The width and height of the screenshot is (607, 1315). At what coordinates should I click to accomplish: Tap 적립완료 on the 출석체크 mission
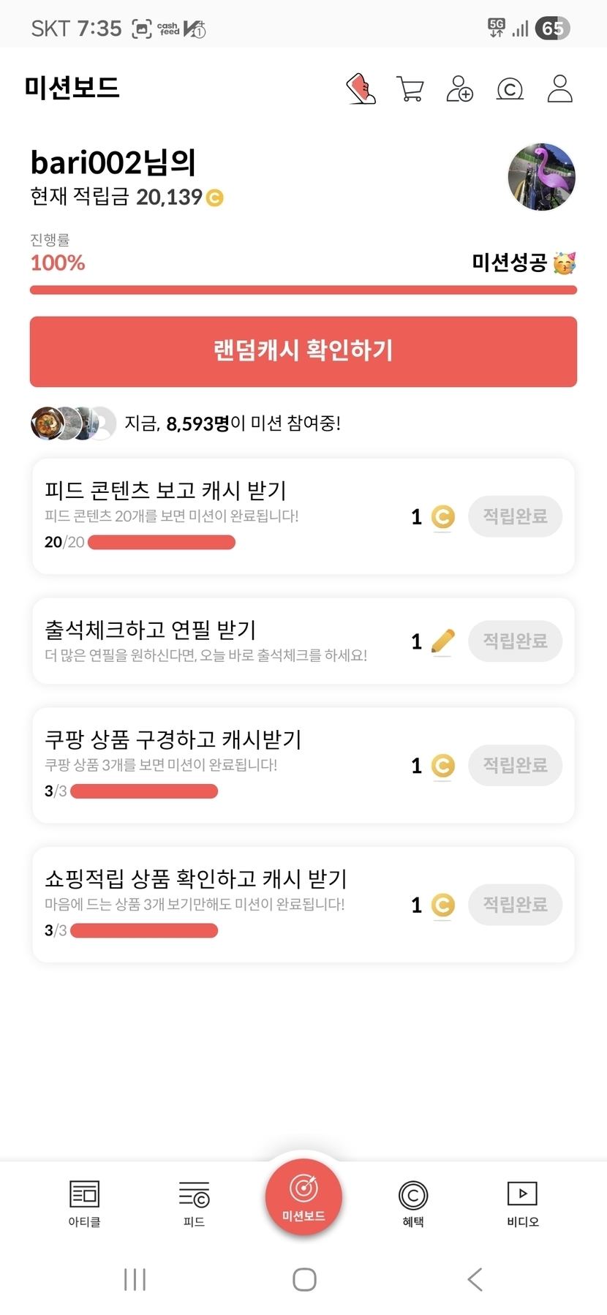[515, 641]
